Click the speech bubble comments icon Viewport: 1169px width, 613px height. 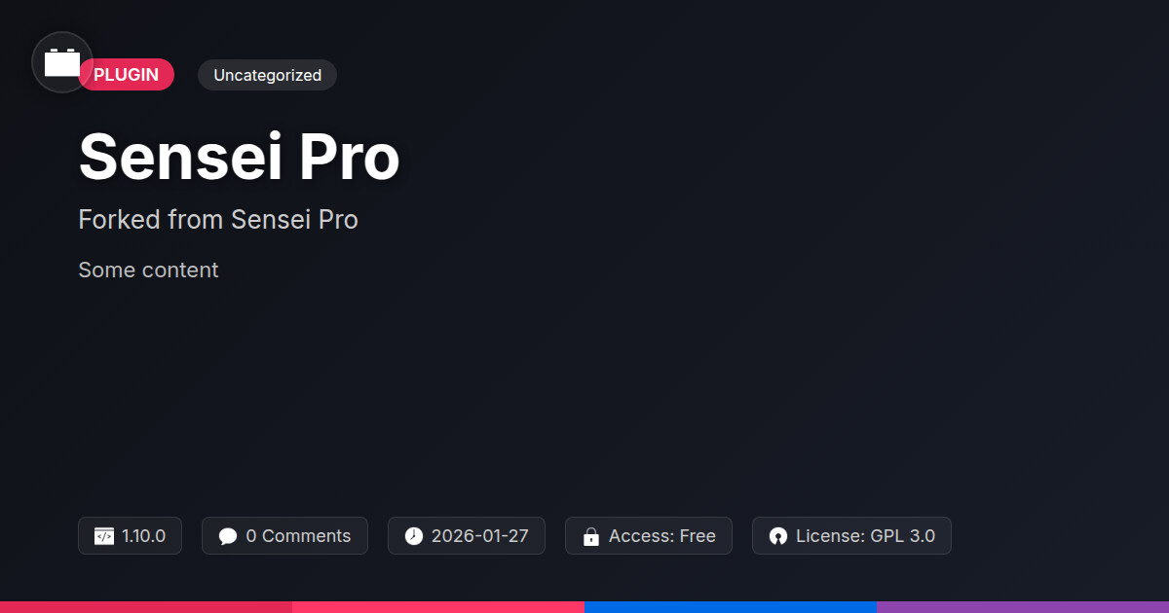228,536
